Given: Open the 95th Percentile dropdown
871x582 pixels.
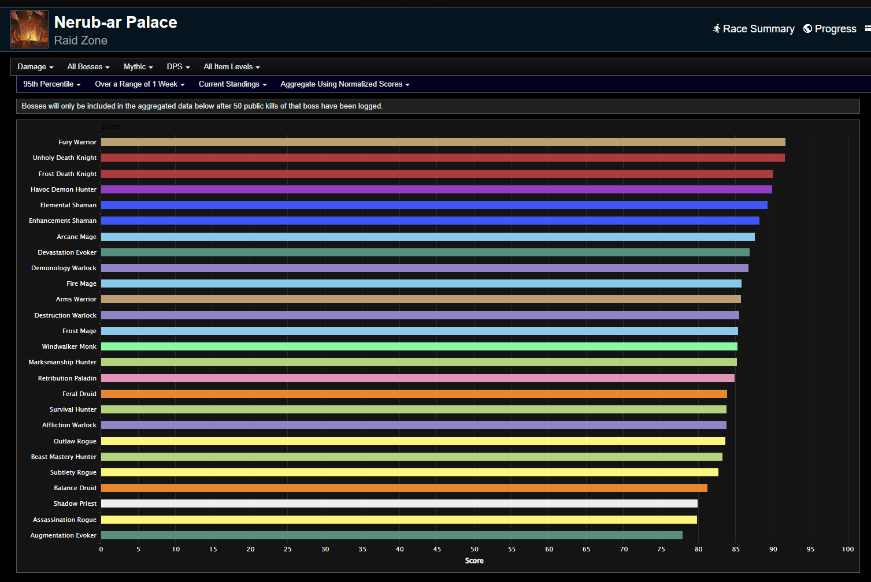Looking at the screenshot, I should pyautogui.click(x=52, y=84).
